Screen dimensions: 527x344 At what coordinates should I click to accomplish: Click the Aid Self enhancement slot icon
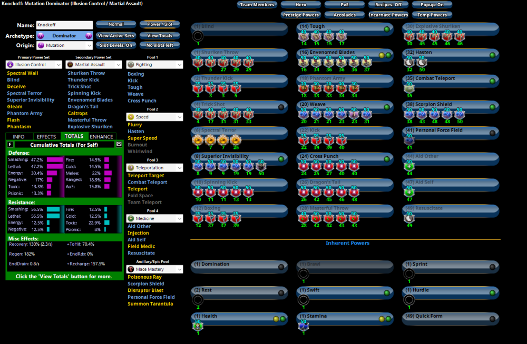pos(409,191)
